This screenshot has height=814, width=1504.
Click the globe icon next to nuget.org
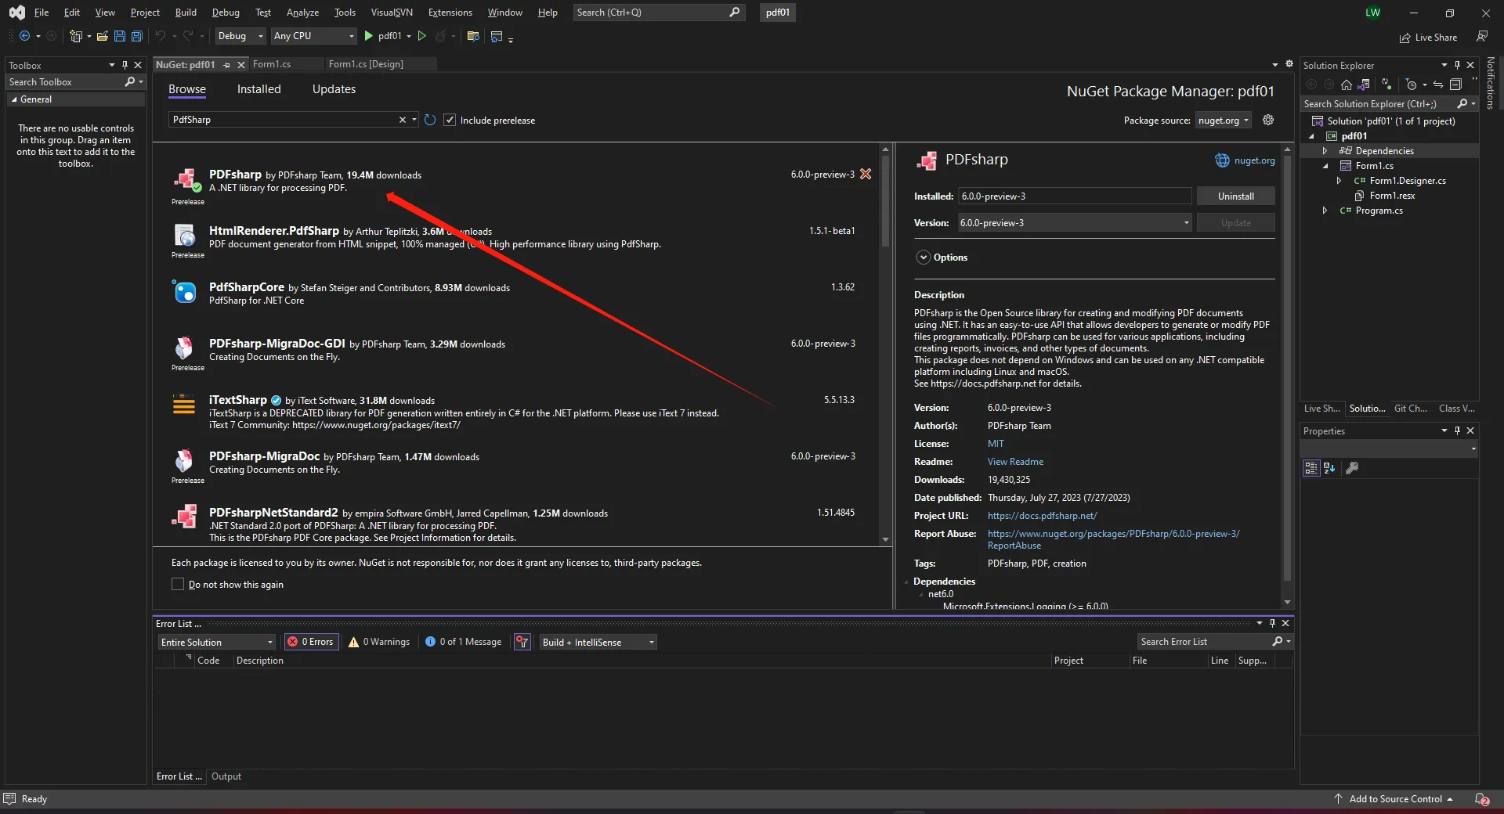(1222, 160)
